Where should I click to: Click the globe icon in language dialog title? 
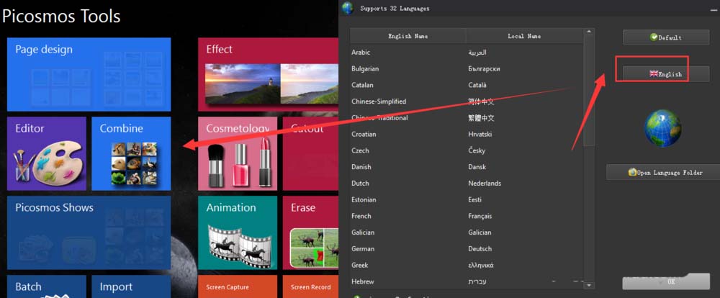(348, 8)
